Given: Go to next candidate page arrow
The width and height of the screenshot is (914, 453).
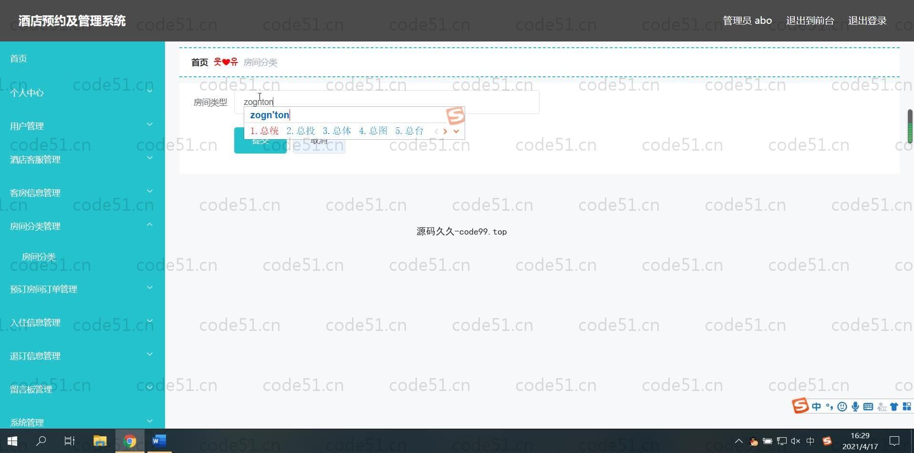Looking at the screenshot, I should tap(445, 131).
